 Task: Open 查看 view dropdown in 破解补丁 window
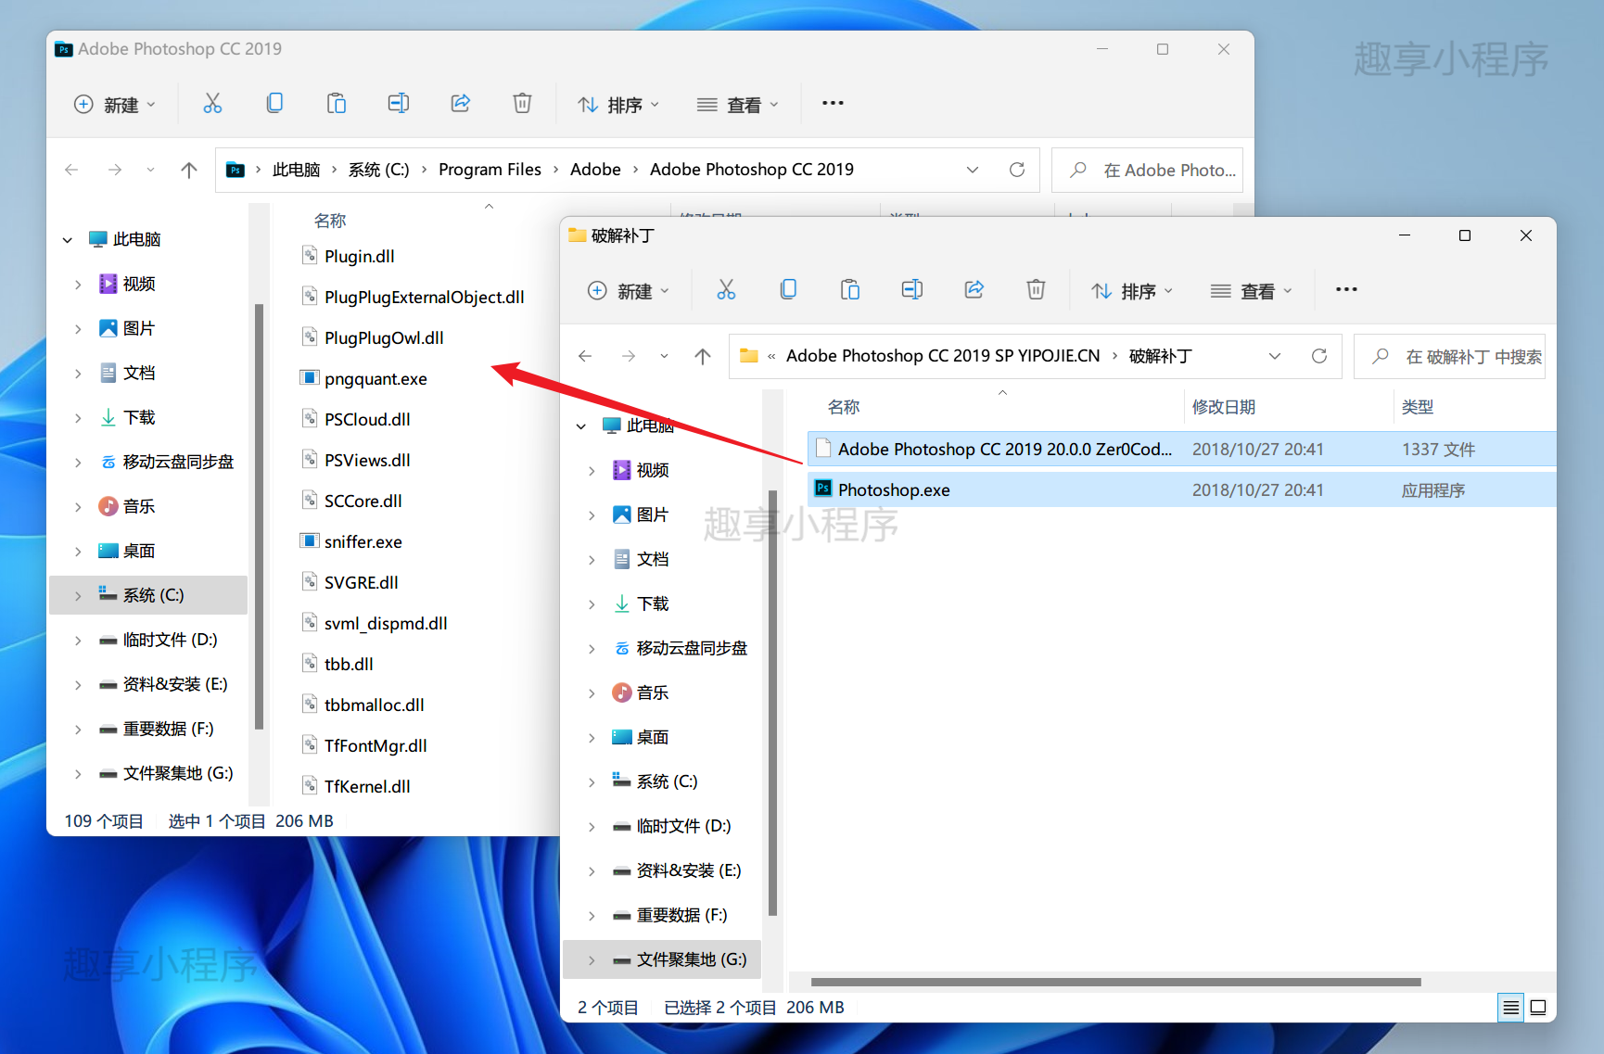1251,291
